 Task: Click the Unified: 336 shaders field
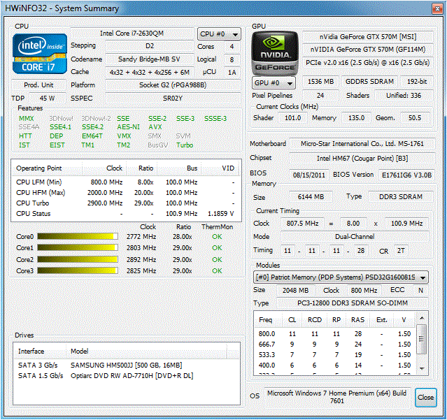tap(404, 95)
